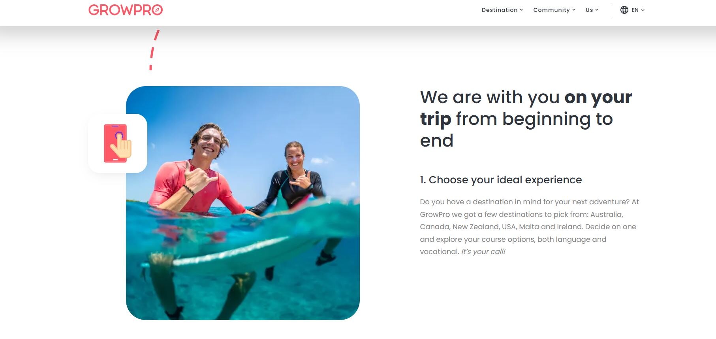
Task: Click the vertical divider before the globe icon
Action: click(x=610, y=9)
